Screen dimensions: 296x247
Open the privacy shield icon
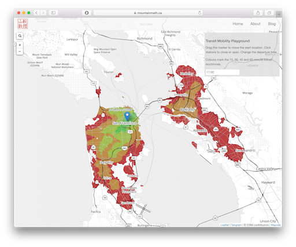[x=87, y=13]
